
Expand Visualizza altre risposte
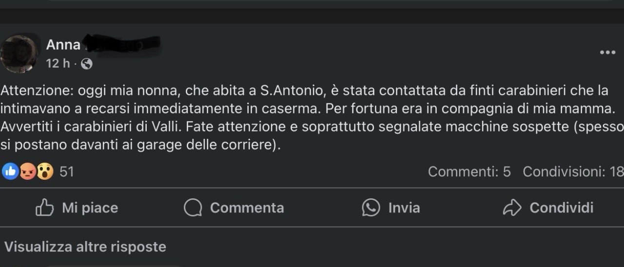[x=85, y=247]
